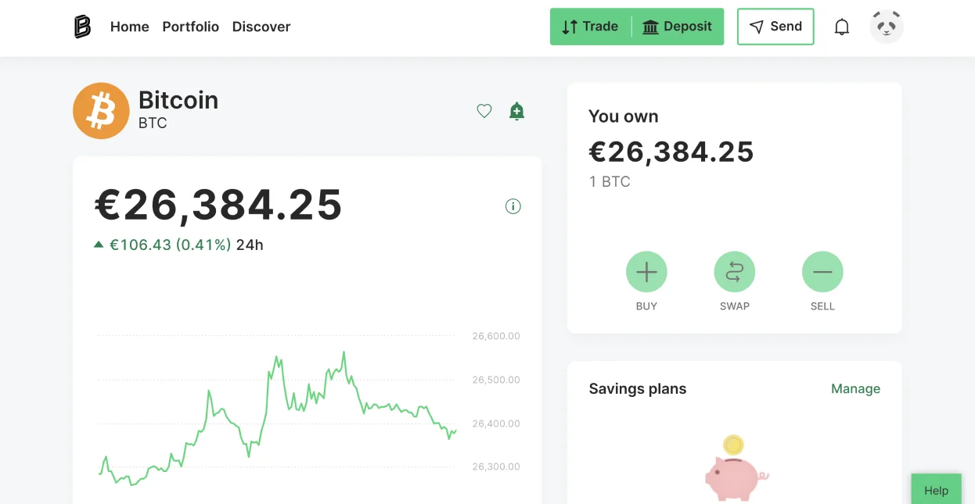Open the Discover page

pyautogui.click(x=261, y=27)
